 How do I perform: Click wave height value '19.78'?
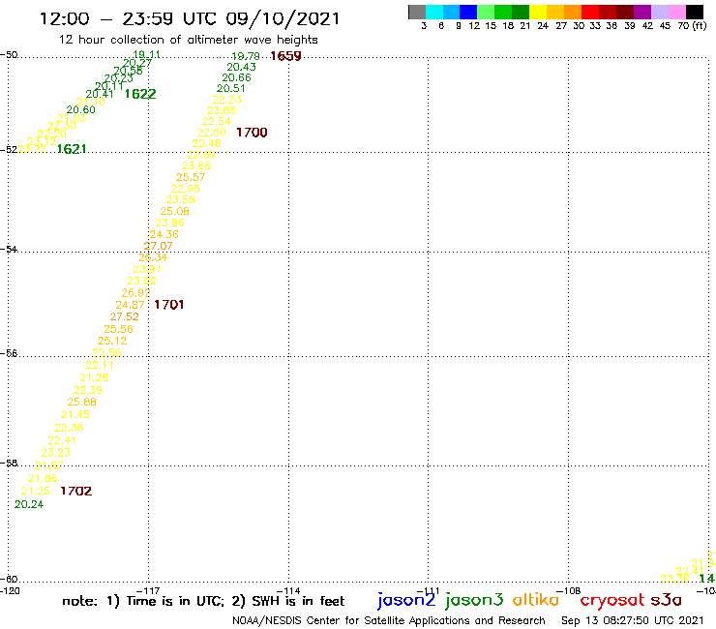click(246, 56)
